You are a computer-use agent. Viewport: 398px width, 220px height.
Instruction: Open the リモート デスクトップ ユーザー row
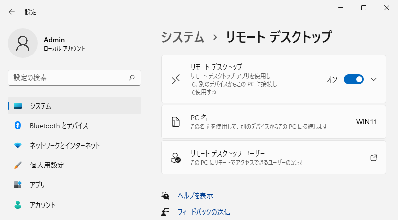[x=274, y=158]
